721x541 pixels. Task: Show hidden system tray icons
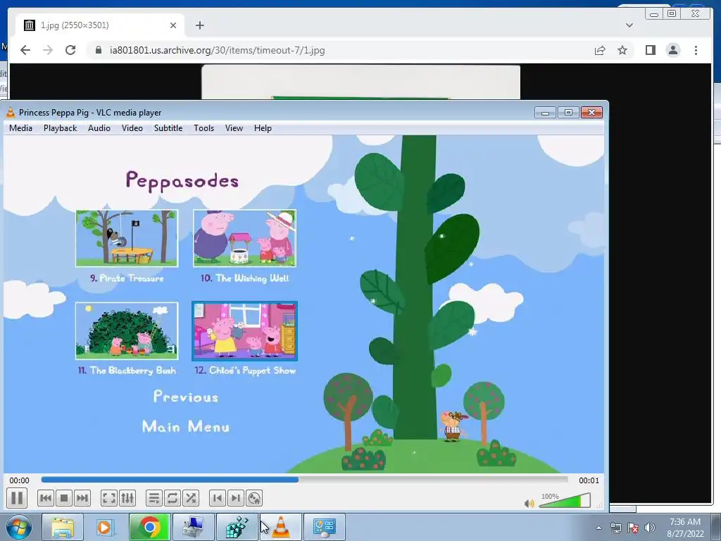(598, 528)
